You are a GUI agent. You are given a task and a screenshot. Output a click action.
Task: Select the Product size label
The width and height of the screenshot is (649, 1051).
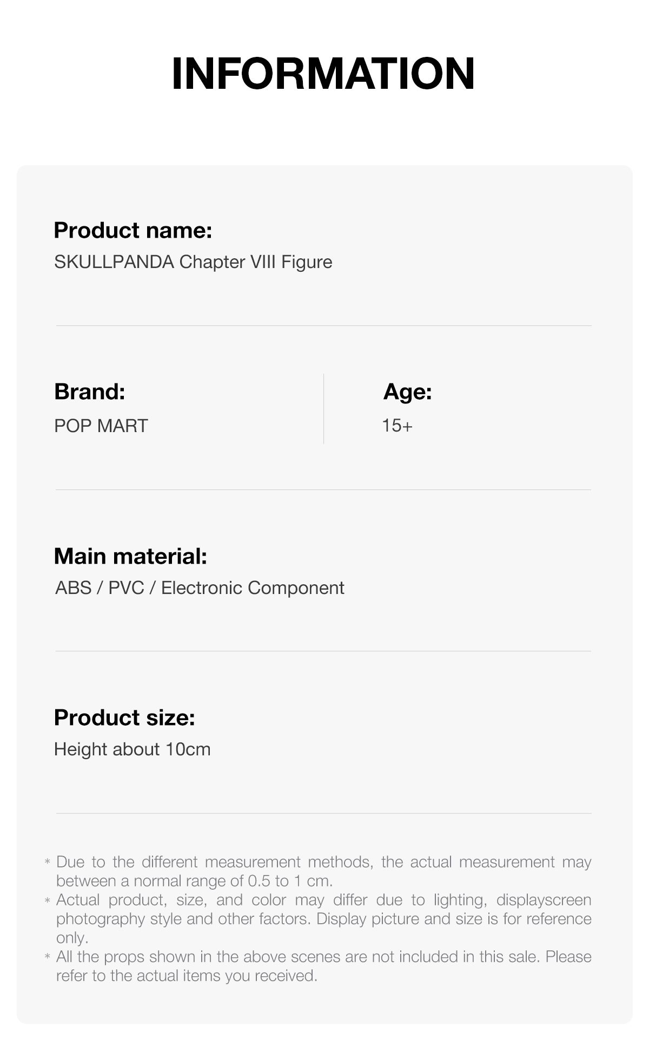[124, 717]
